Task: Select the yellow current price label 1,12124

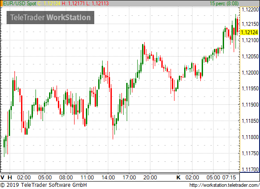Action: 249,32
